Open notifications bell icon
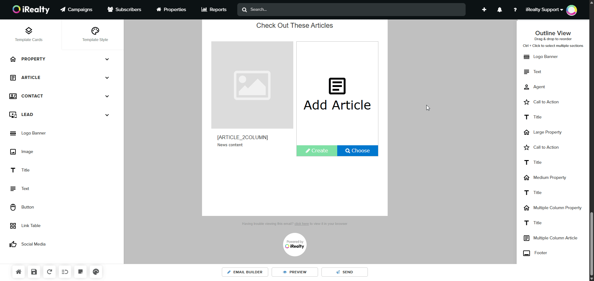 pyautogui.click(x=500, y=10)
